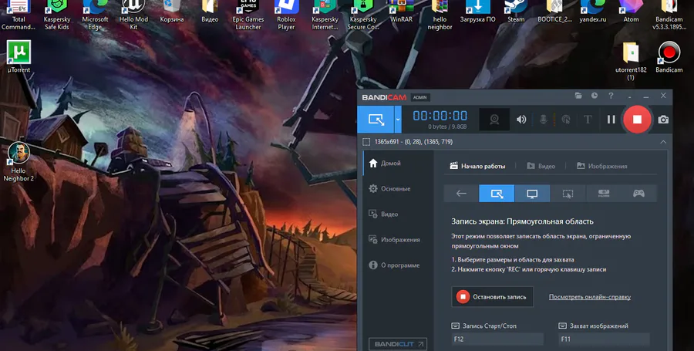Open Hello Neighbor 2 desktop shortcut

click(19, 161)
